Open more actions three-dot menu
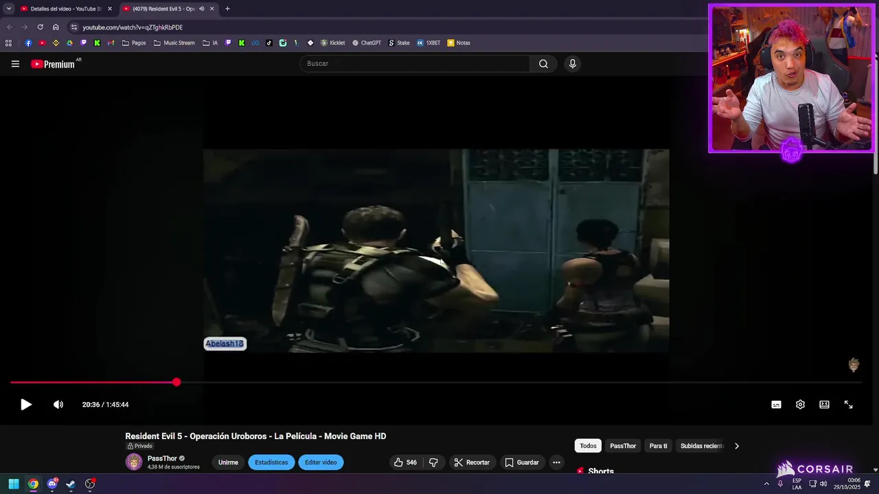The width and height of the screenshot is (879, 494). (x=557, y=462)
